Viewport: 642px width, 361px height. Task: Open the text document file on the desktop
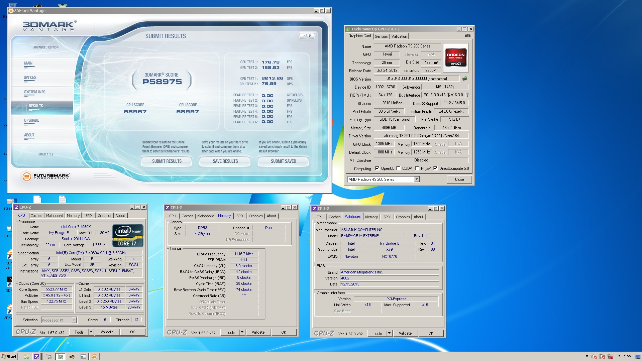tap(62, 199)
